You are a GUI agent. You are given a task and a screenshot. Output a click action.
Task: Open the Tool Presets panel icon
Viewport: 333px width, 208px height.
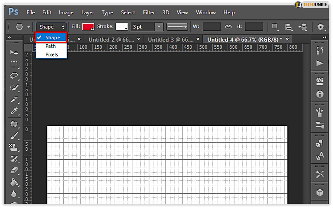tap(319, 174)
